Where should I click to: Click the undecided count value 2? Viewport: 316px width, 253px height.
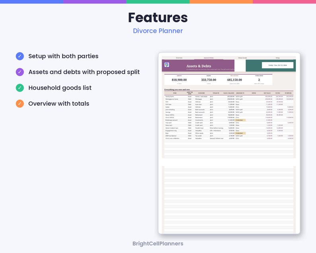click(259, 80)
